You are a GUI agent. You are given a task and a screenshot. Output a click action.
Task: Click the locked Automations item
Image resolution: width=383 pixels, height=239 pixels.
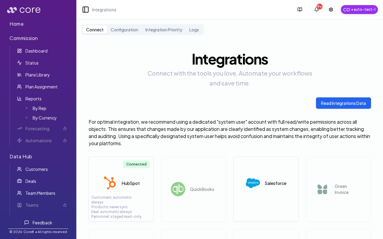(38, 140)
